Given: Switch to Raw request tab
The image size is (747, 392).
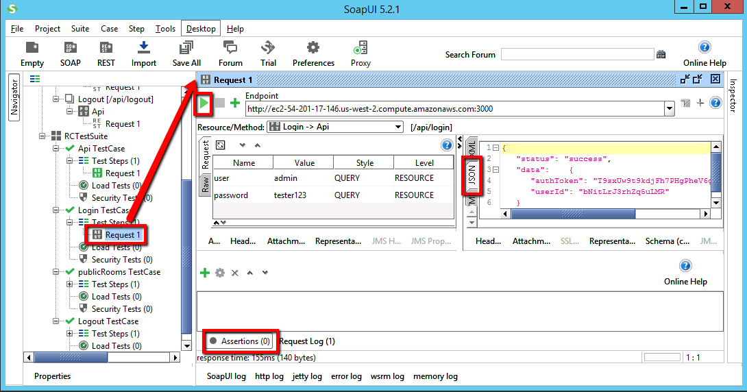Looking at the screenshot, I should click(206, 185).
